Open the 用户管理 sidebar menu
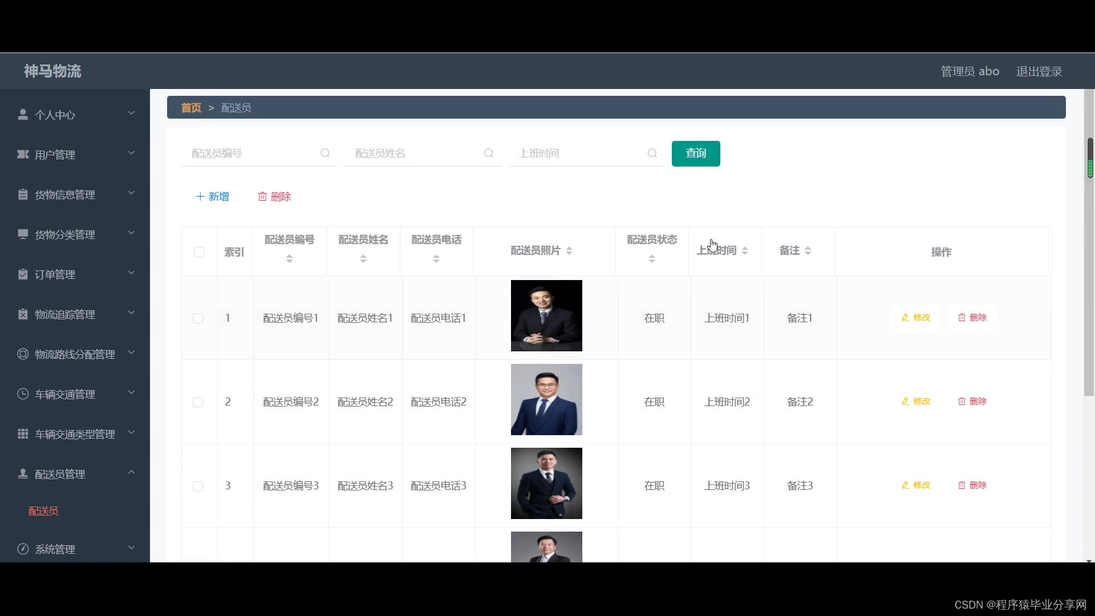This screenshot has width=1095, height=616. pos(55,155)
